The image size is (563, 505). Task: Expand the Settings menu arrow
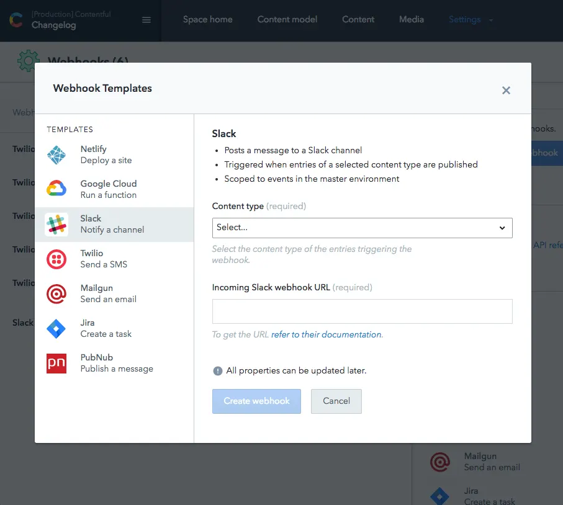[491, 20]
